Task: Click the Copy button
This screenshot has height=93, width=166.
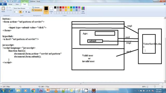Action: tap(9, 10)
